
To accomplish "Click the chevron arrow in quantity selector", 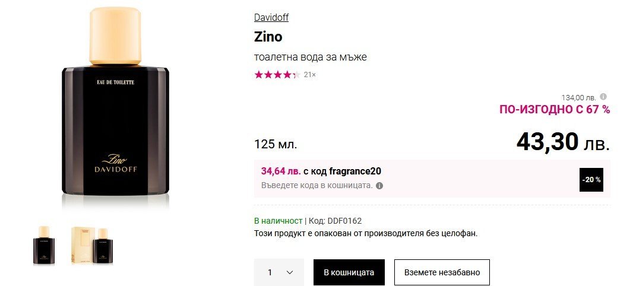I will click(290, 272).
